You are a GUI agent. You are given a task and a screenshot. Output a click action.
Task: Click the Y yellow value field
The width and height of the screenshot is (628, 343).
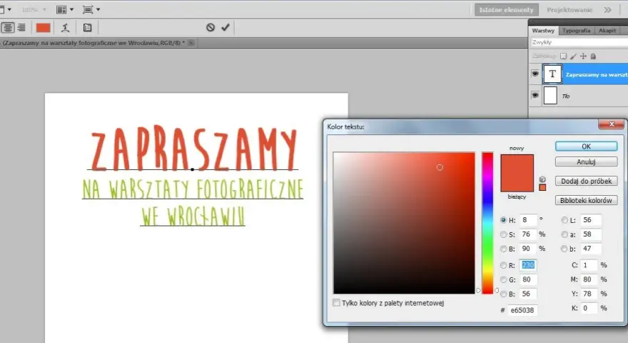(x=589, y=294)
